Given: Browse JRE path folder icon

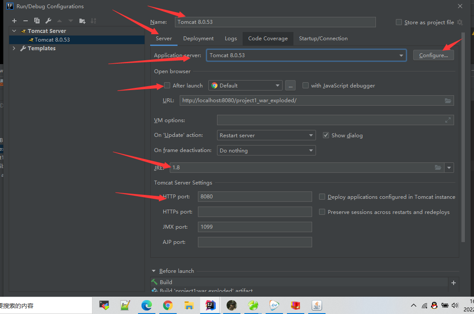Looking at the screenshot, I should tap(438, 168).
